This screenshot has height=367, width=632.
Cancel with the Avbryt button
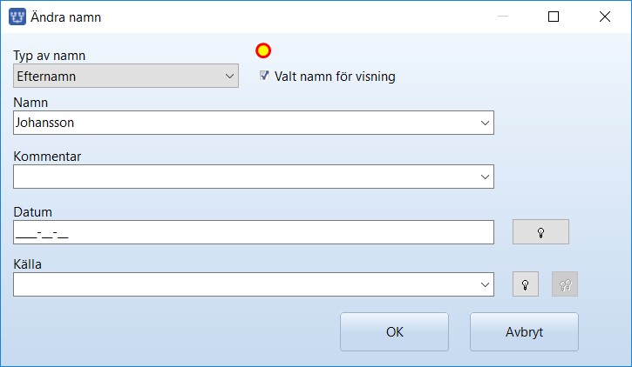click(524, 332)
